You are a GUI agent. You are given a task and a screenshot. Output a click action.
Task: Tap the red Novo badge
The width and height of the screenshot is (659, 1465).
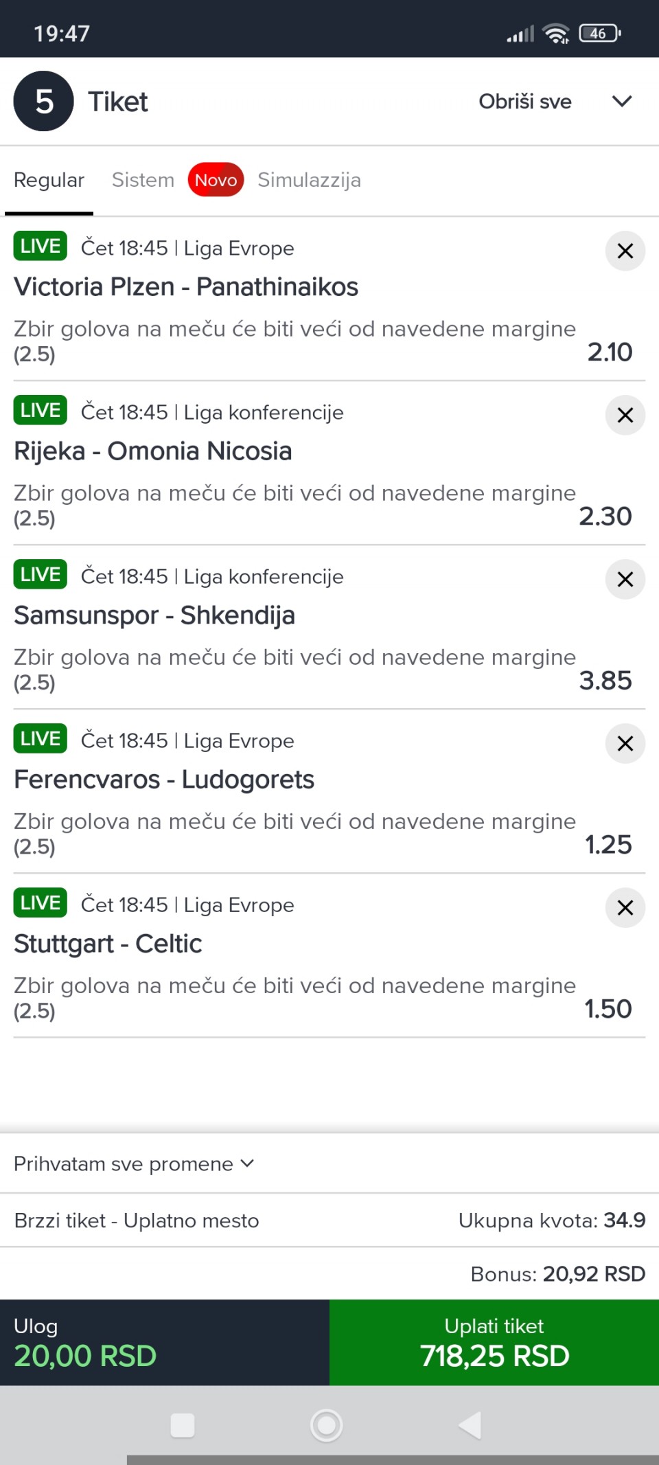point(216,180)
